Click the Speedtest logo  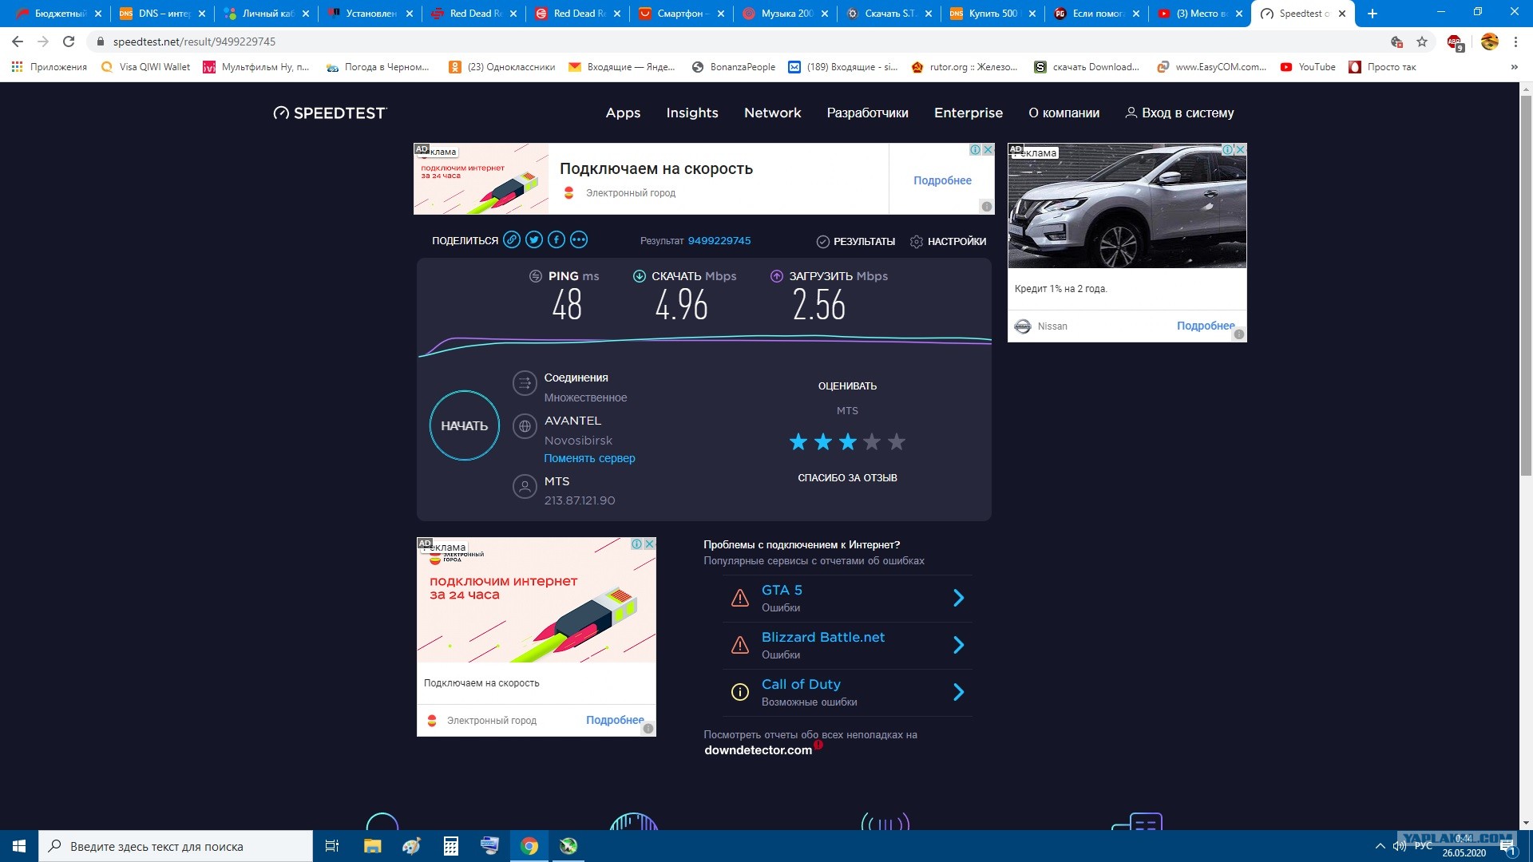[330, 113]
